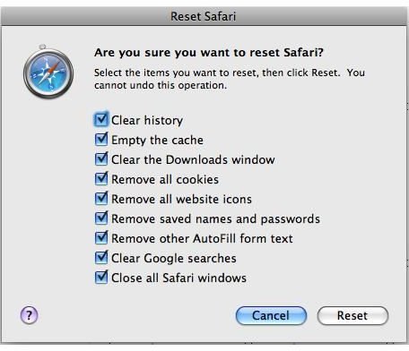Deselect the Clear Google searches checkbox

tap(101, 258)
